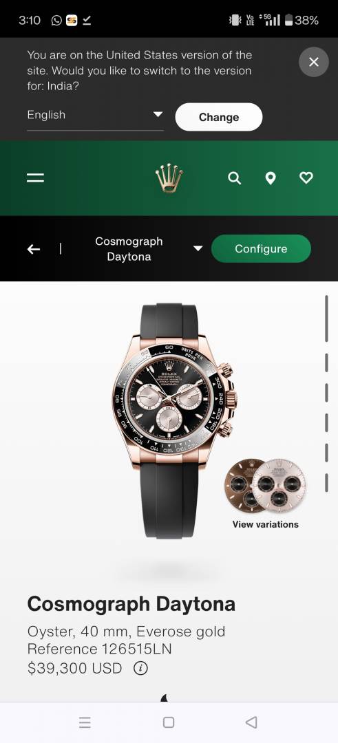Select the top image gallery indicator bar
This screenshot has width=338, height=743.
pyautogui.click(x=326, y=319)
